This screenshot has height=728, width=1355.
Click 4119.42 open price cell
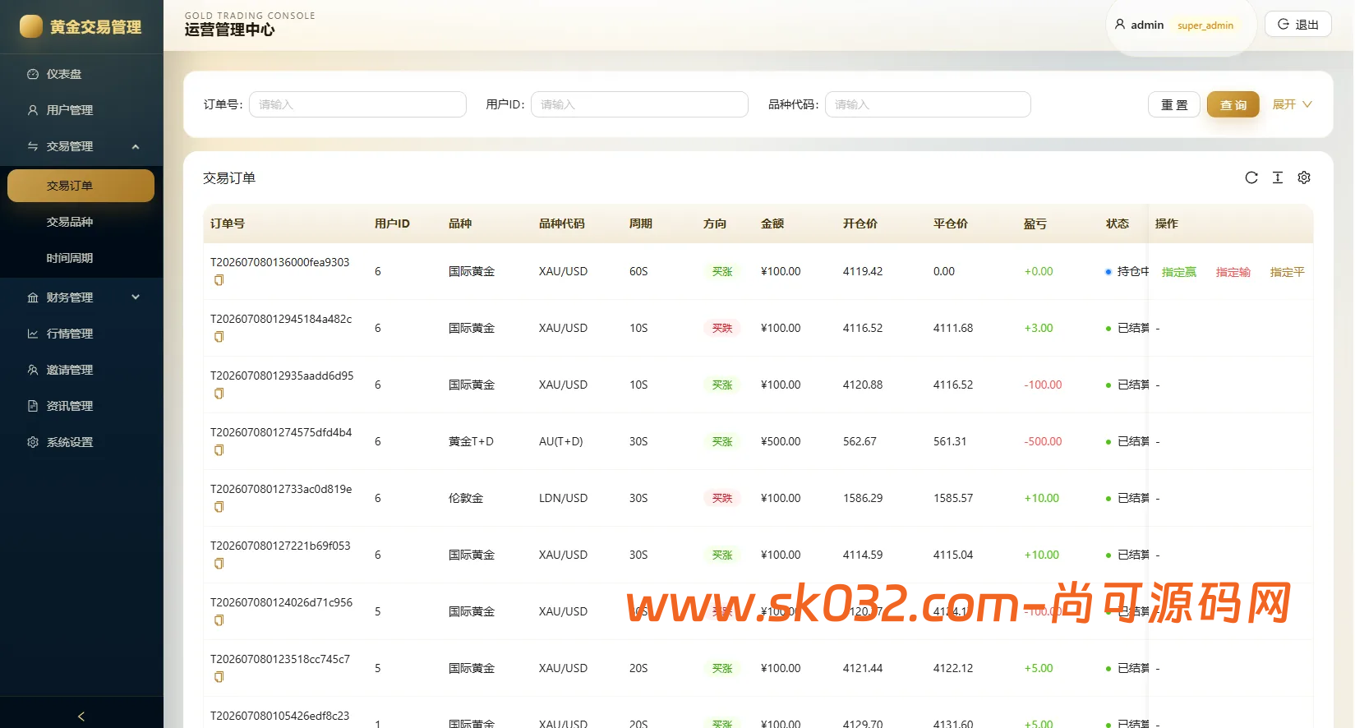point(863,271)
